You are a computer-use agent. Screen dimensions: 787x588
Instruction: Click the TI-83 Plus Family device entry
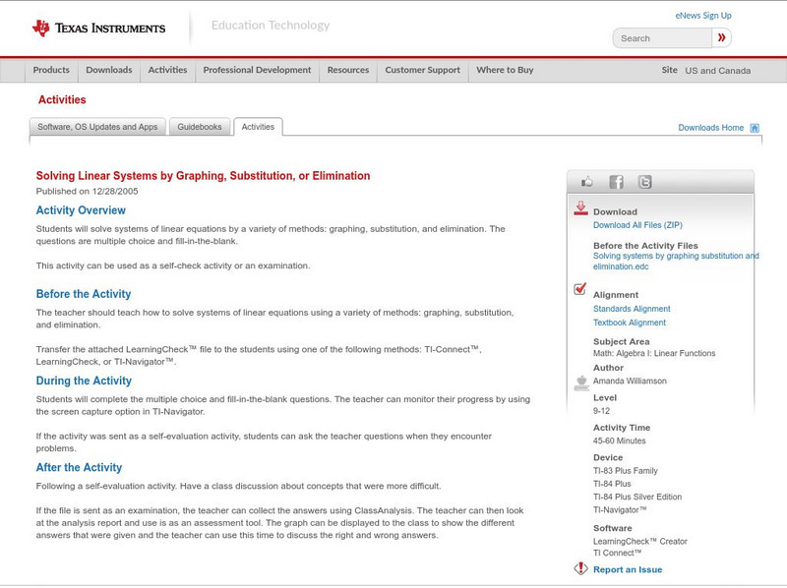(x=626, y=471)
